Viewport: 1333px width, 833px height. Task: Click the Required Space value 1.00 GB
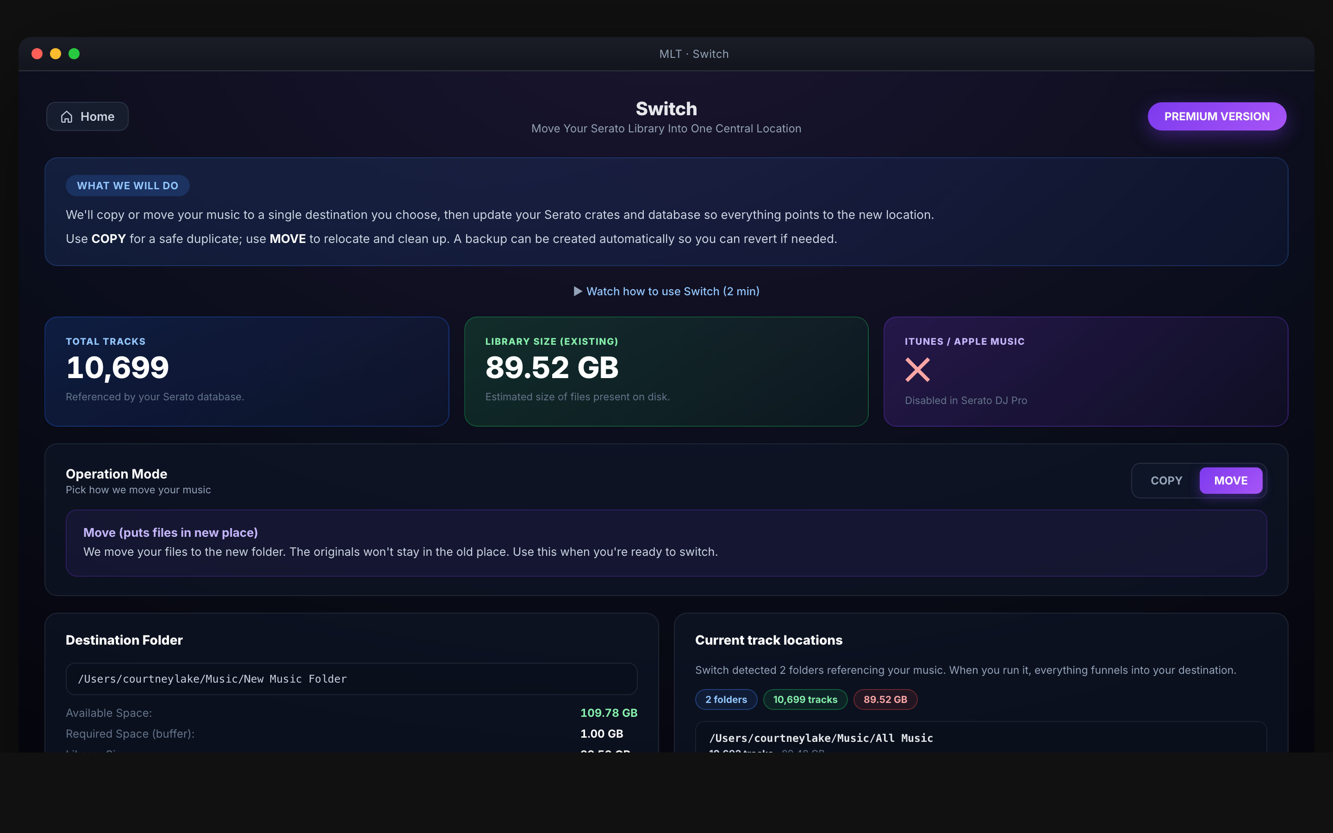click(x=602, y=734)
